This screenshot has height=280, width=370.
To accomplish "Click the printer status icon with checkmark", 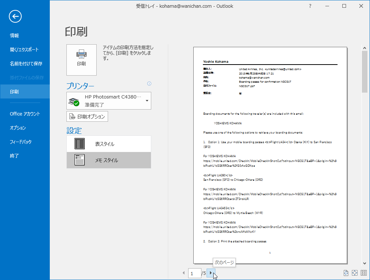I will (74, 102).
